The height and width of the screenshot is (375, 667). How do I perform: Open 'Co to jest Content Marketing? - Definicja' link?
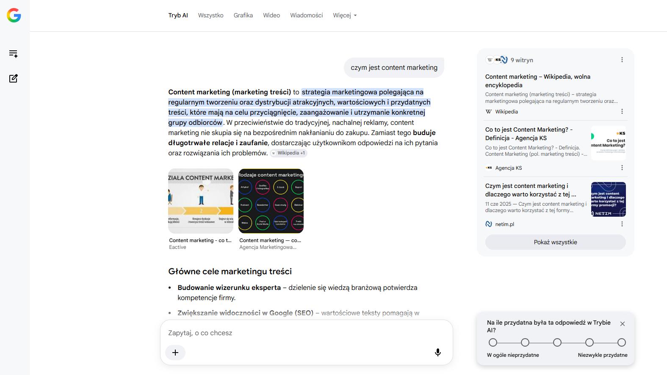[x=529, y=134]
